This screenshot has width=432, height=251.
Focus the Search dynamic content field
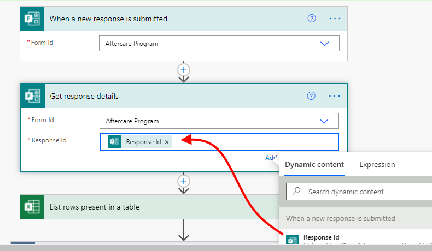359,192
